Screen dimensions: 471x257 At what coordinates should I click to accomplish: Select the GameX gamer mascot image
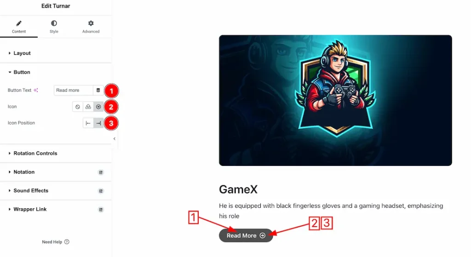coord(335,100)
